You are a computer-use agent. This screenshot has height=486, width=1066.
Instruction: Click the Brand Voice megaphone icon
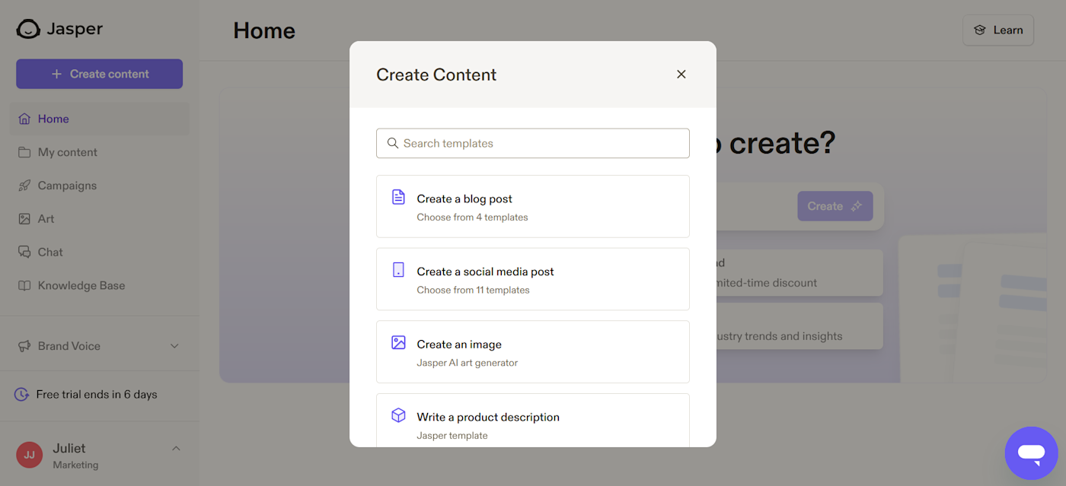pyautogui.click(x=24, y=346)
